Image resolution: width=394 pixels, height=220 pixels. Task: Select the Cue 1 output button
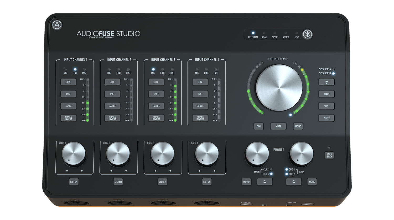click(x=326, y=106)
